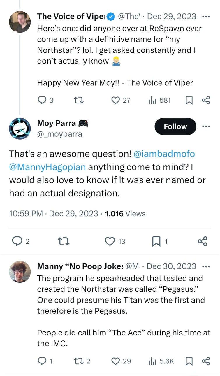Image resolution: width=220 pixels, height=376 pixels.
Task: Reply to Moy Parra's main tweet
Action: tap(17, 241)
